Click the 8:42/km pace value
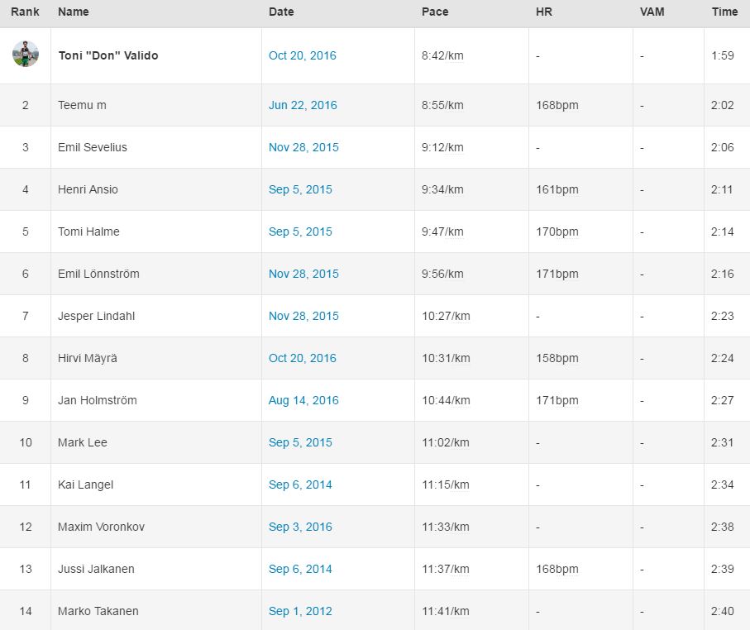The height and width of the screenshot is (630, 750). (442, 55)
